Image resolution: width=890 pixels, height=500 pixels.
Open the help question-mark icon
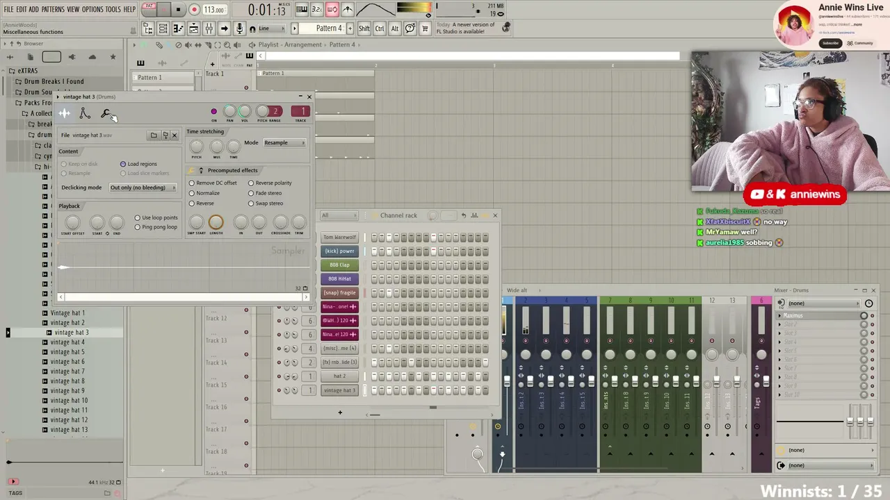(410, 28)
